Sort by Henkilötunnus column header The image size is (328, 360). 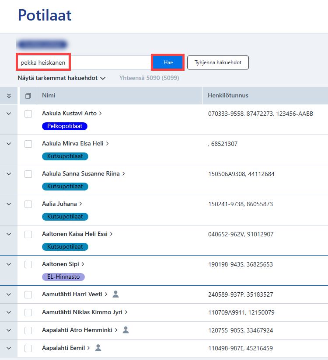228,96
